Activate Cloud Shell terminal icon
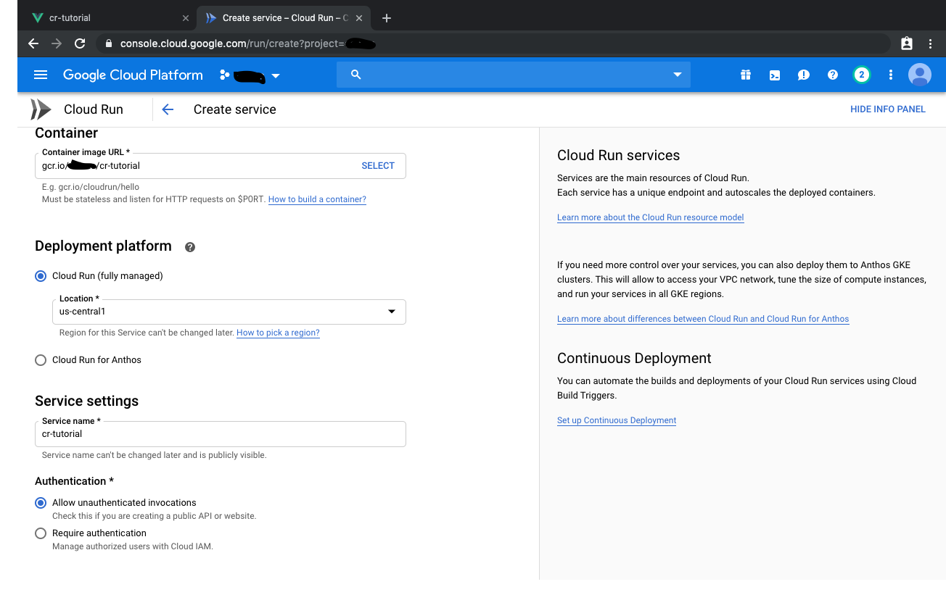The height and width of the screenshot is (600, 946). (775, 75)
